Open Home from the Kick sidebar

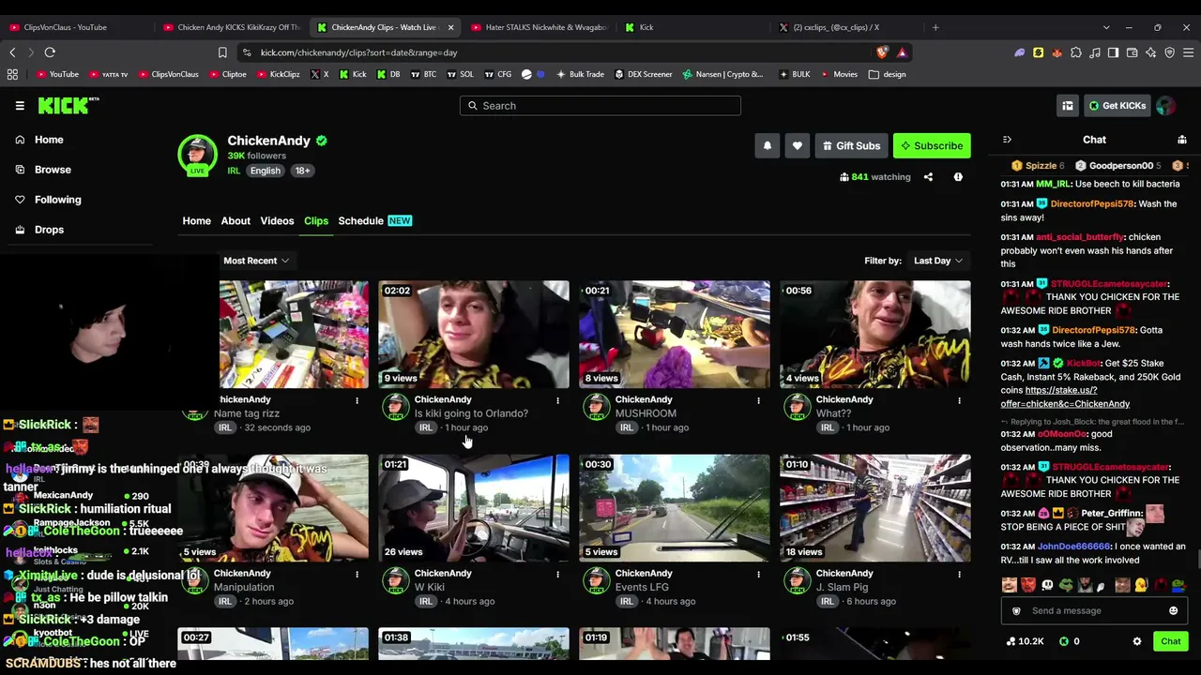point(49,140)
